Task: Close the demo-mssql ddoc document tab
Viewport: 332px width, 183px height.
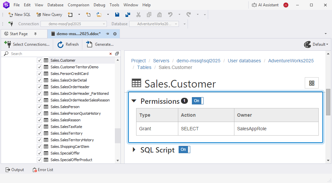Action: [115, 34]
